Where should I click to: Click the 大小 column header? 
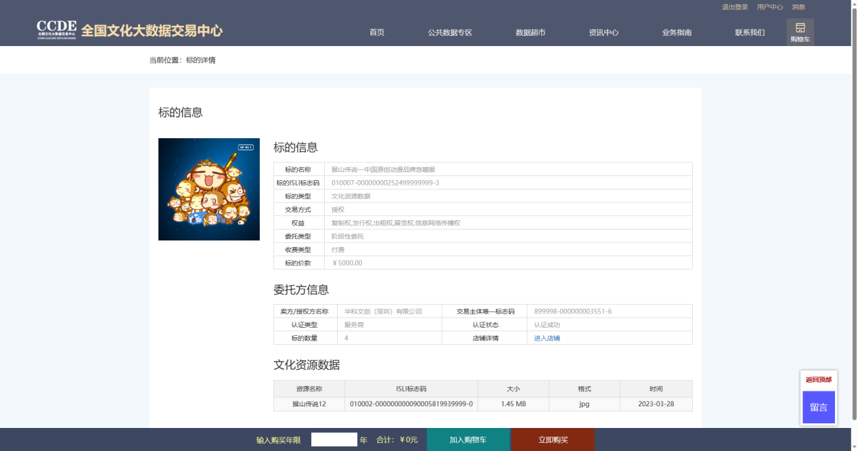pos(514,389)
